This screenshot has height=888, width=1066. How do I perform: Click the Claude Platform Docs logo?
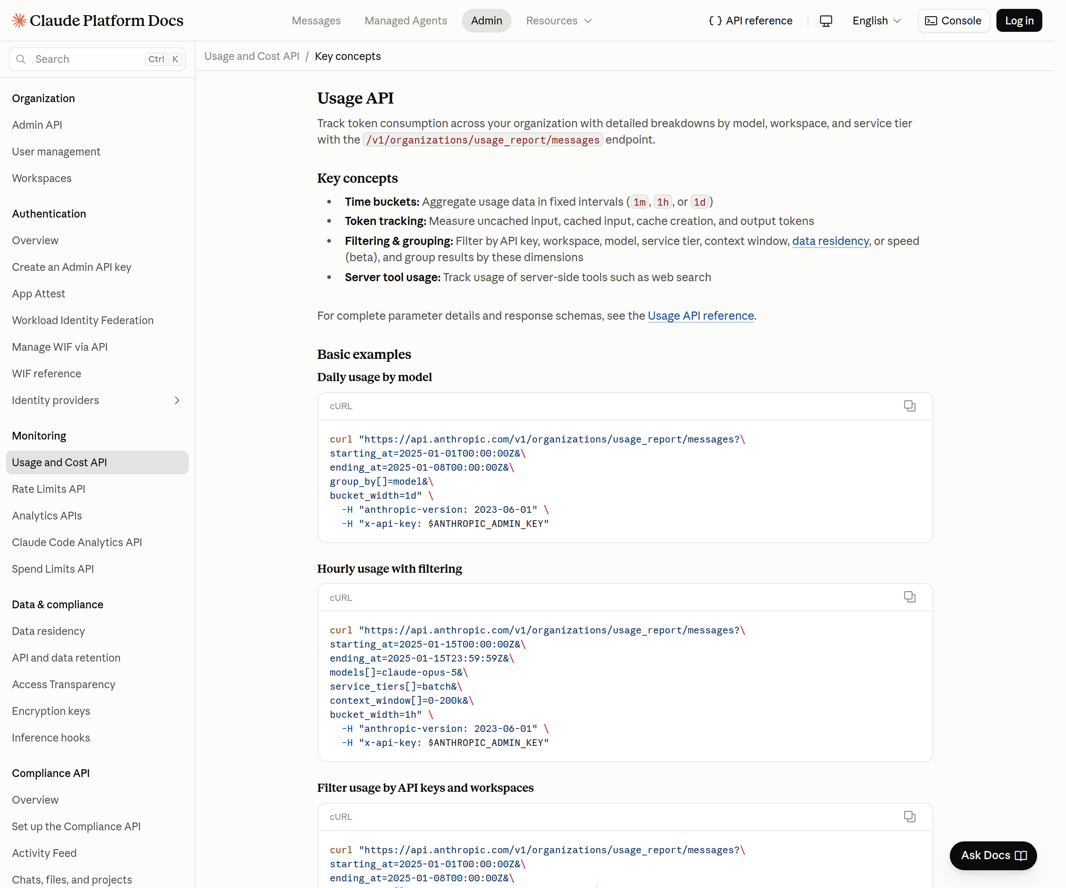point(98,21)
